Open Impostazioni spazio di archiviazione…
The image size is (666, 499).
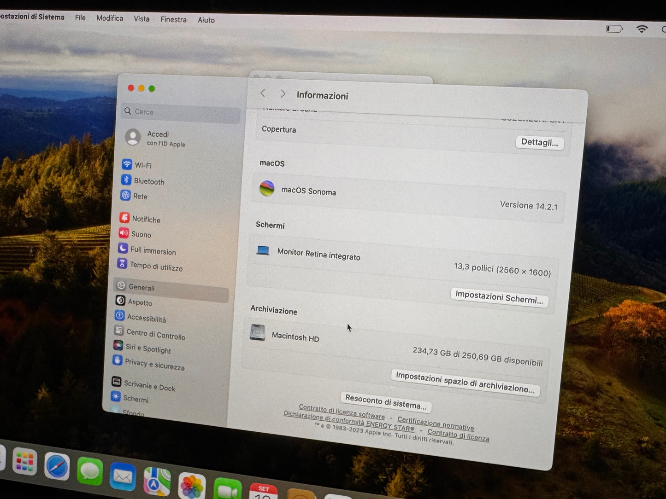pos(465,383)
